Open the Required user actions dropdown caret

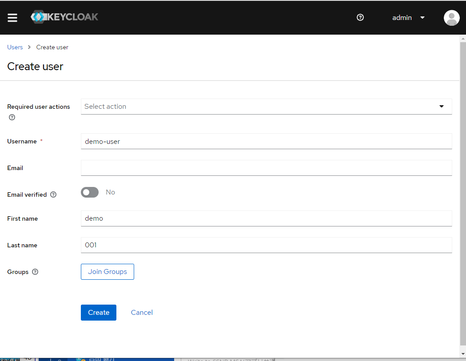pos(442,107)
